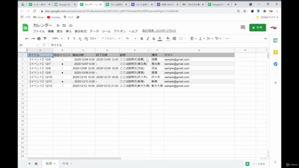The image size is (299, 168).
Task: Open horizontal align dropdown
Action: click(x=193, y=38)
